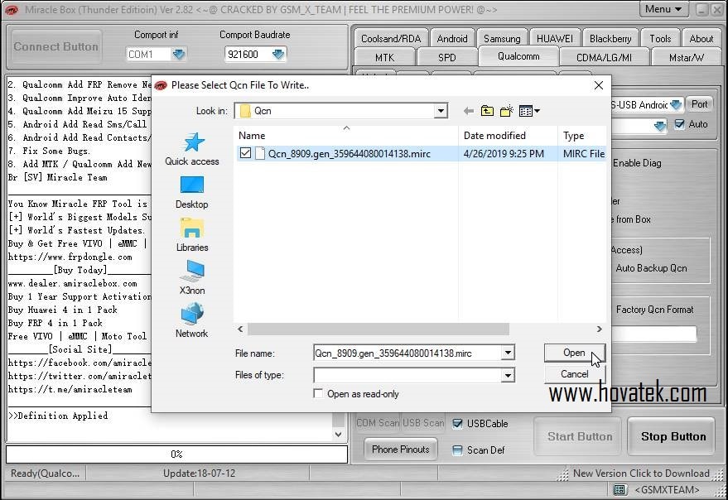This screenshot has height=500, width=728.
Task: Click the back arrow in file dialog
Action: pyautogui.click(x=468, y=110)
